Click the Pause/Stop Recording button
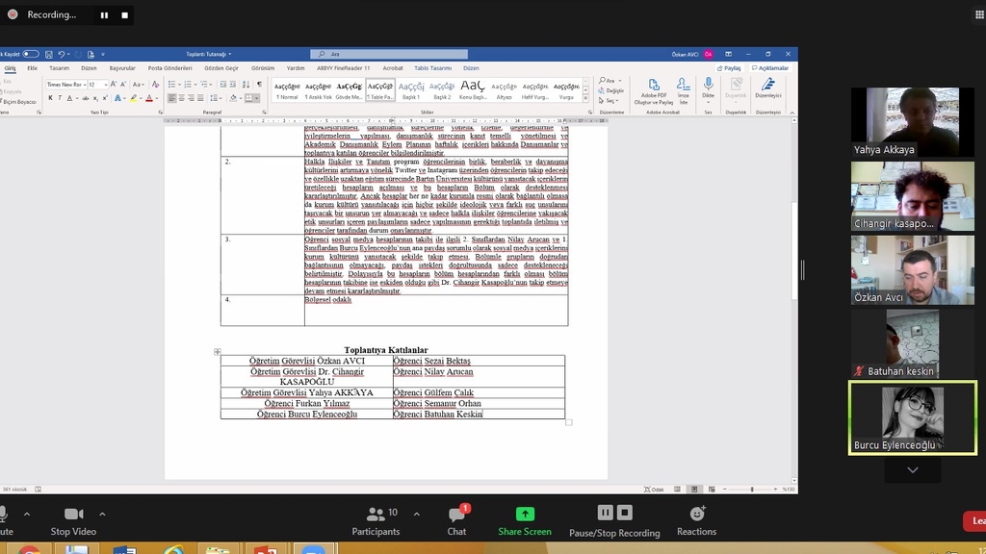Viewport: 986px width, 554px height. click(x=614, y=515)
